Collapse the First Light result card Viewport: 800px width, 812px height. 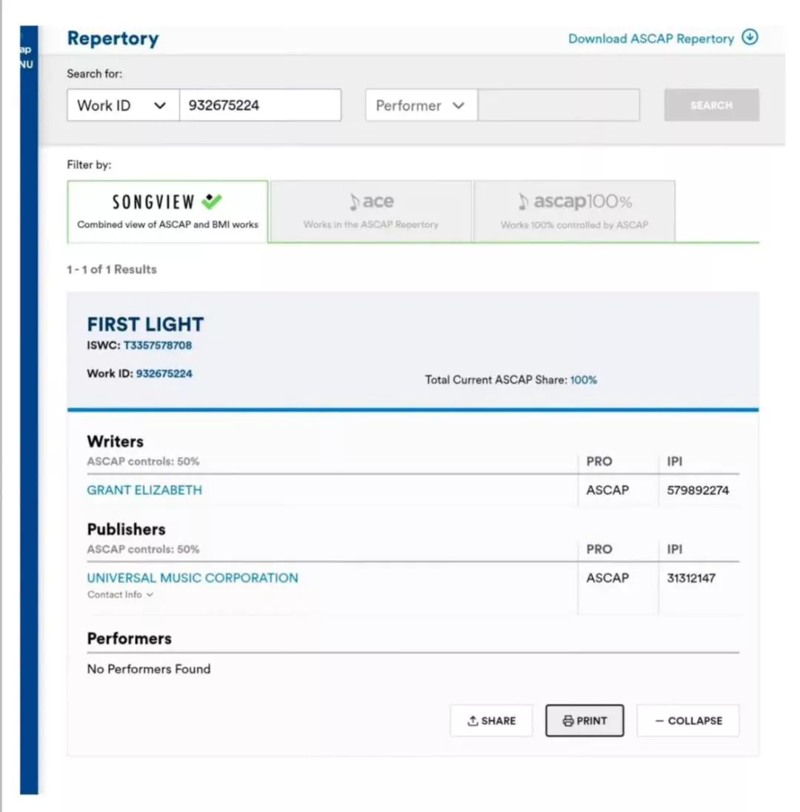pyautogui.click(x=687, y=720)
